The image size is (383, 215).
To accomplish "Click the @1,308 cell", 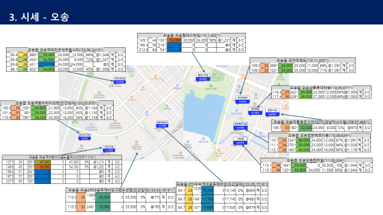I will point(101,69).
